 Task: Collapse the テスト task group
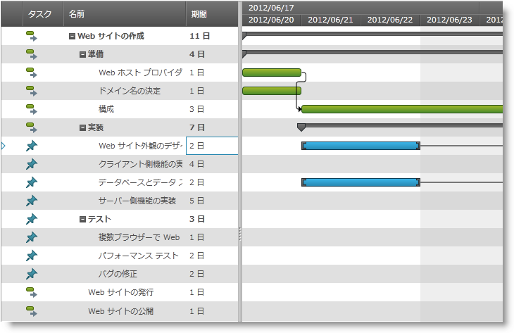[x=82, y=220]
